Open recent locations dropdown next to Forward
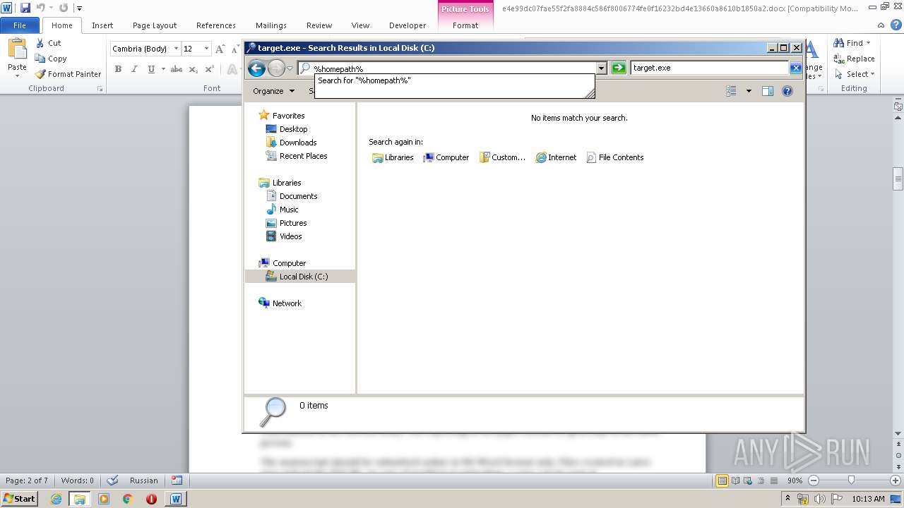 tap(290, 68)
